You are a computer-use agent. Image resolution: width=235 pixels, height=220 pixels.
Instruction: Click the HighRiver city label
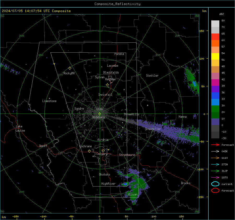(108, 184)
